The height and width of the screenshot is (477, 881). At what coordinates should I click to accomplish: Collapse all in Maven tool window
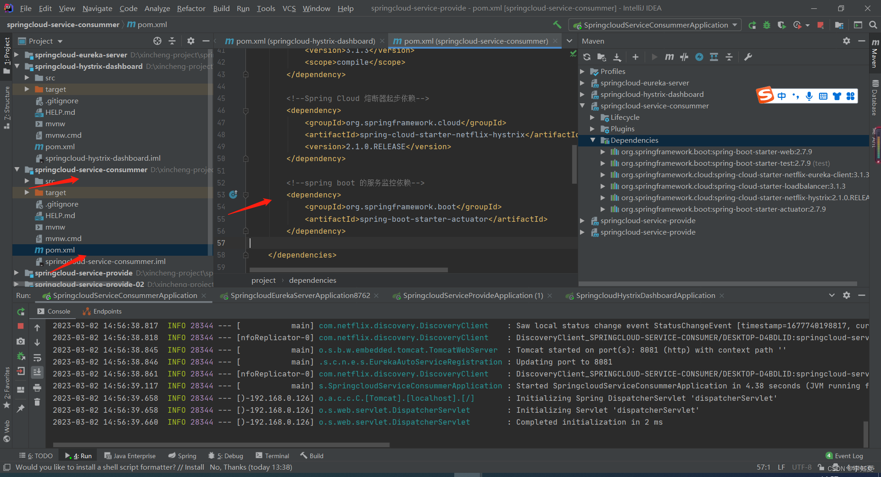729,57
